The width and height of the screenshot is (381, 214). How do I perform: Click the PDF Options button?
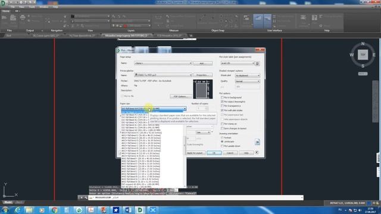(x=181, y=96)
